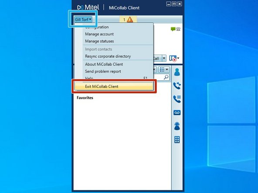
Task: Click the gray desk phone icon
Action: (178, 29)
